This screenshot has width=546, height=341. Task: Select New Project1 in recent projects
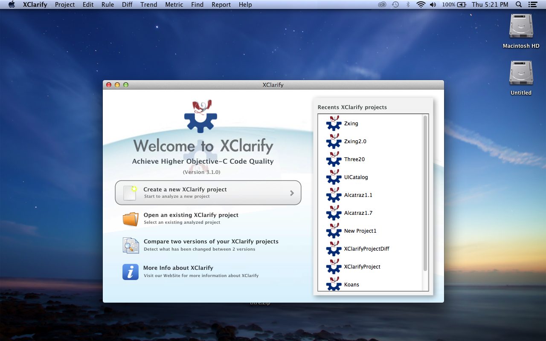click(x=360, y=231)
